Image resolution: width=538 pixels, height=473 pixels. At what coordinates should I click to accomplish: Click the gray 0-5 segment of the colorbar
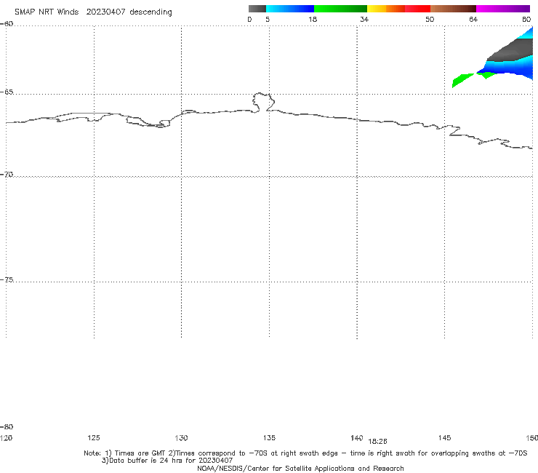click(x=257, y=9)
